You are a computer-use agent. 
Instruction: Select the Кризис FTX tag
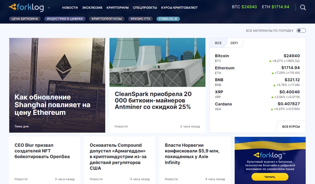tap(140, 19)
